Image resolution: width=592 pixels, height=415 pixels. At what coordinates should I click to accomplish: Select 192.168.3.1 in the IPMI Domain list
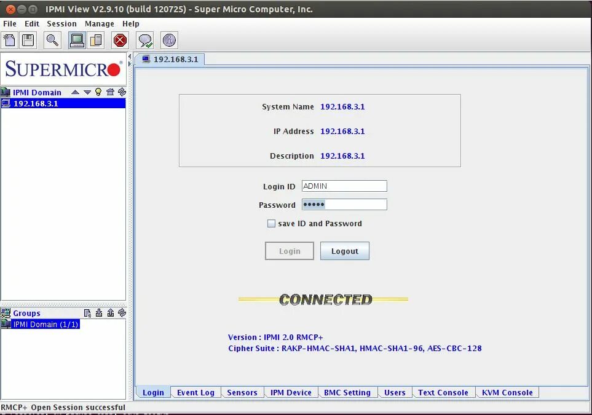point(63,103)
